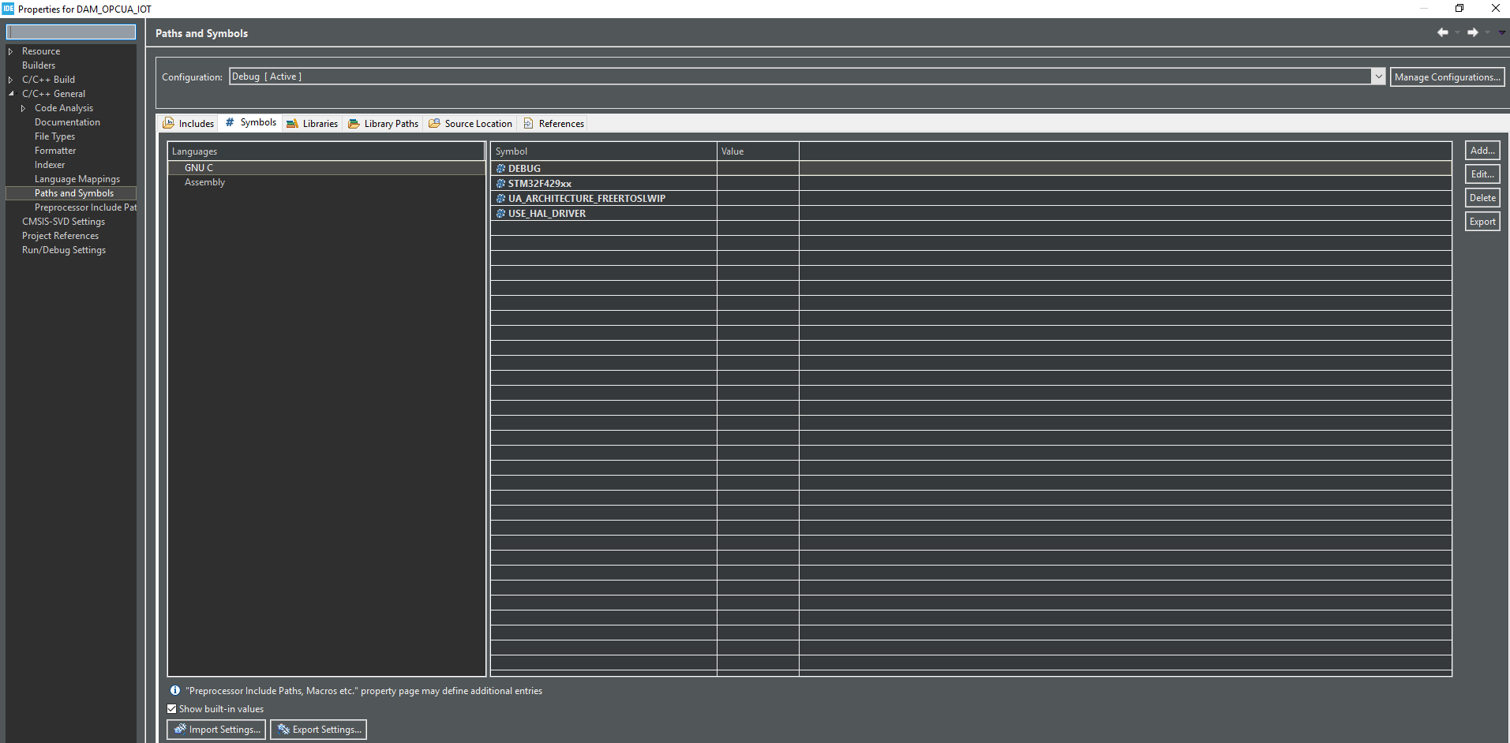This screenshot has width=1510, height=743.
Task: Open the Configuration dropdown
Action: point(1377,76)
